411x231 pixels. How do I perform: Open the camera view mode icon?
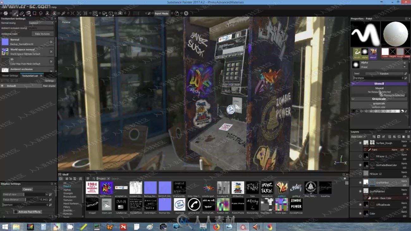point(104,13)
